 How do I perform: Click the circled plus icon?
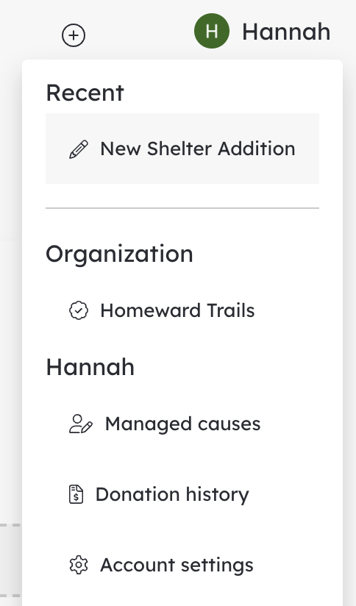(74, 35)
